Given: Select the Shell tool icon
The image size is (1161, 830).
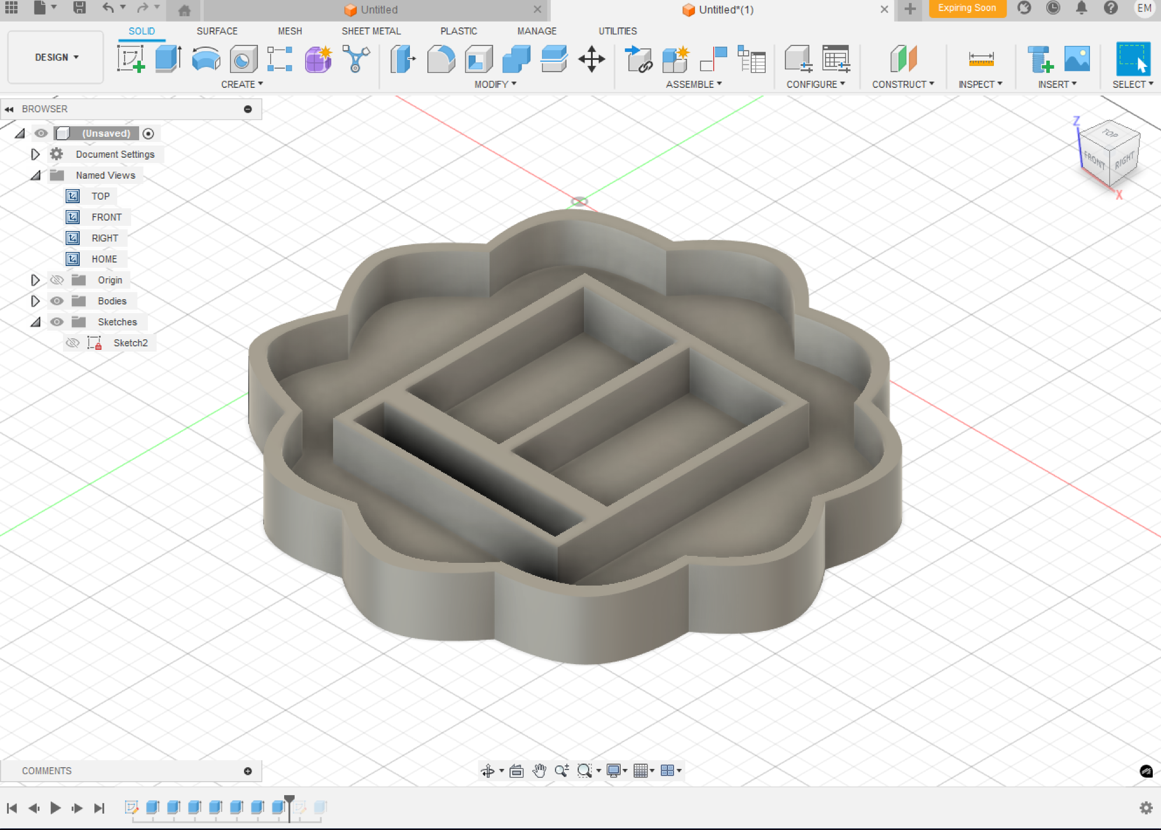Looking at the screenshot, I should (x=479, y=59).
